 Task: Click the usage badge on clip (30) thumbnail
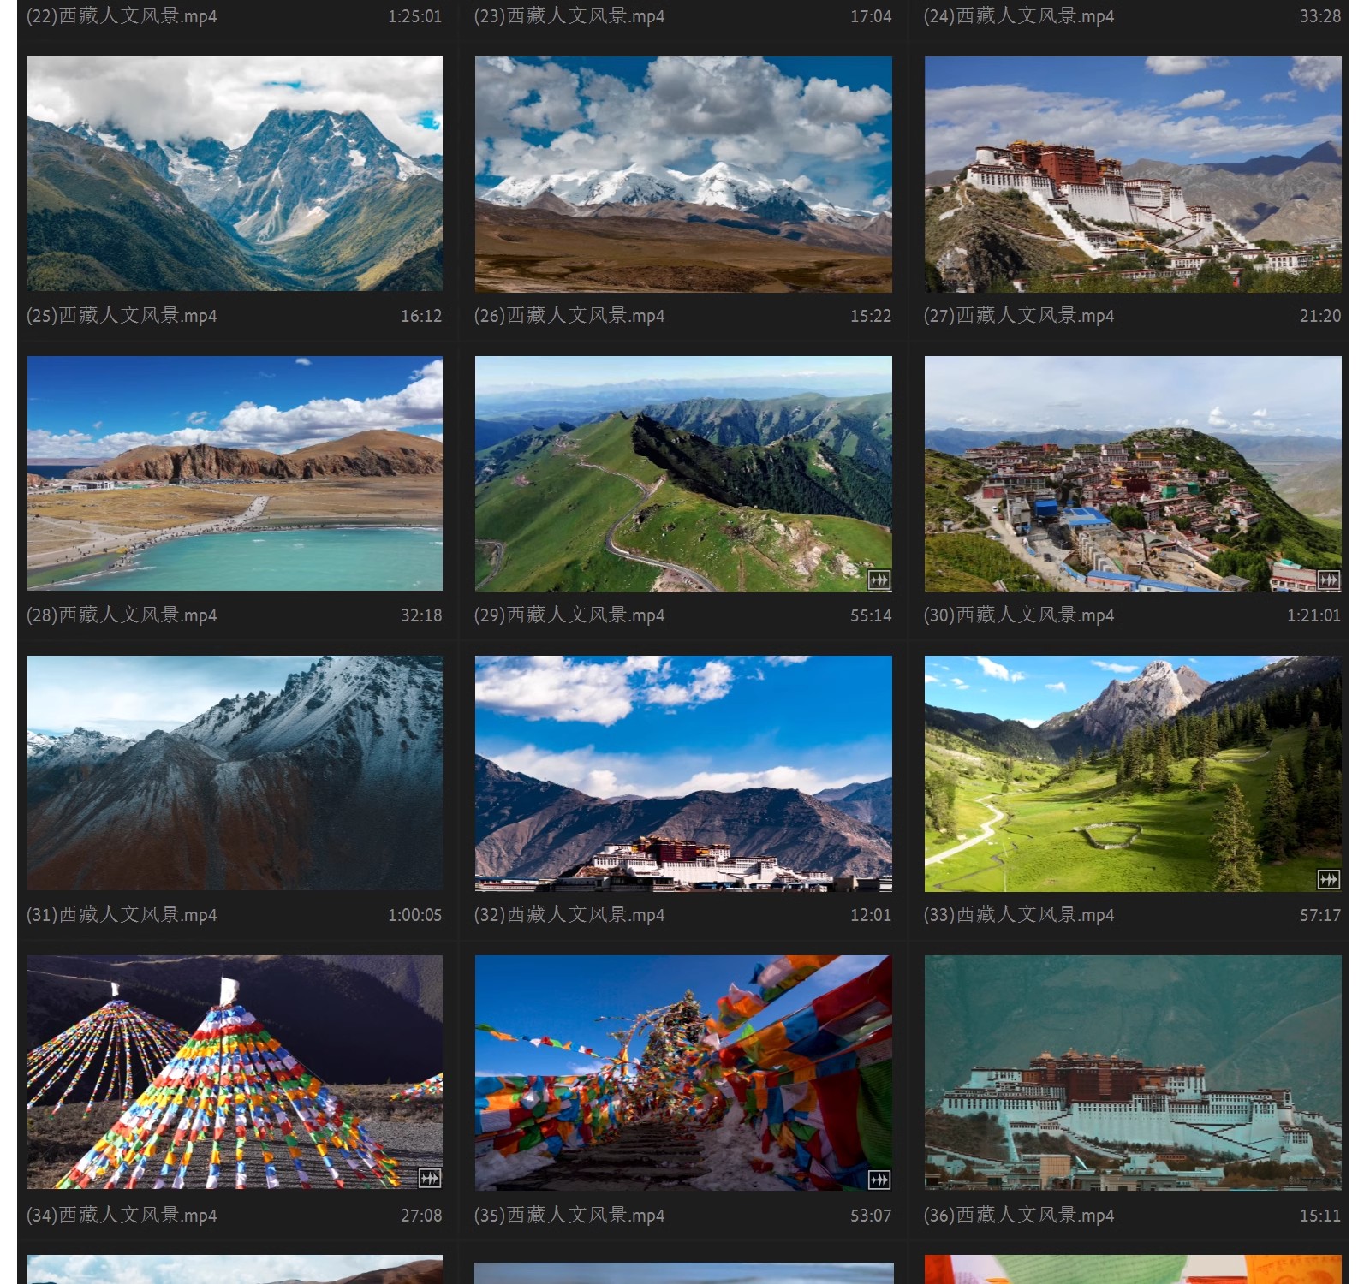tap(1329, 580)
